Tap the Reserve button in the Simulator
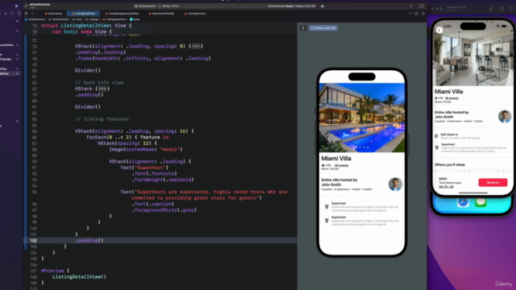This screenshot has height=290, width=516. click(x=493, y=183)
